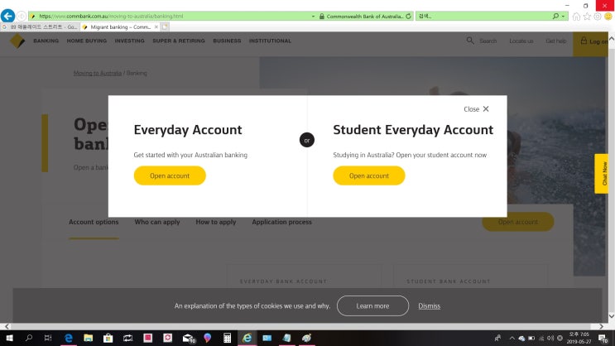Click the vertical scrollbar up arrow
The width and height of the screenshot is (615, 346).
(x=612, y=38)
